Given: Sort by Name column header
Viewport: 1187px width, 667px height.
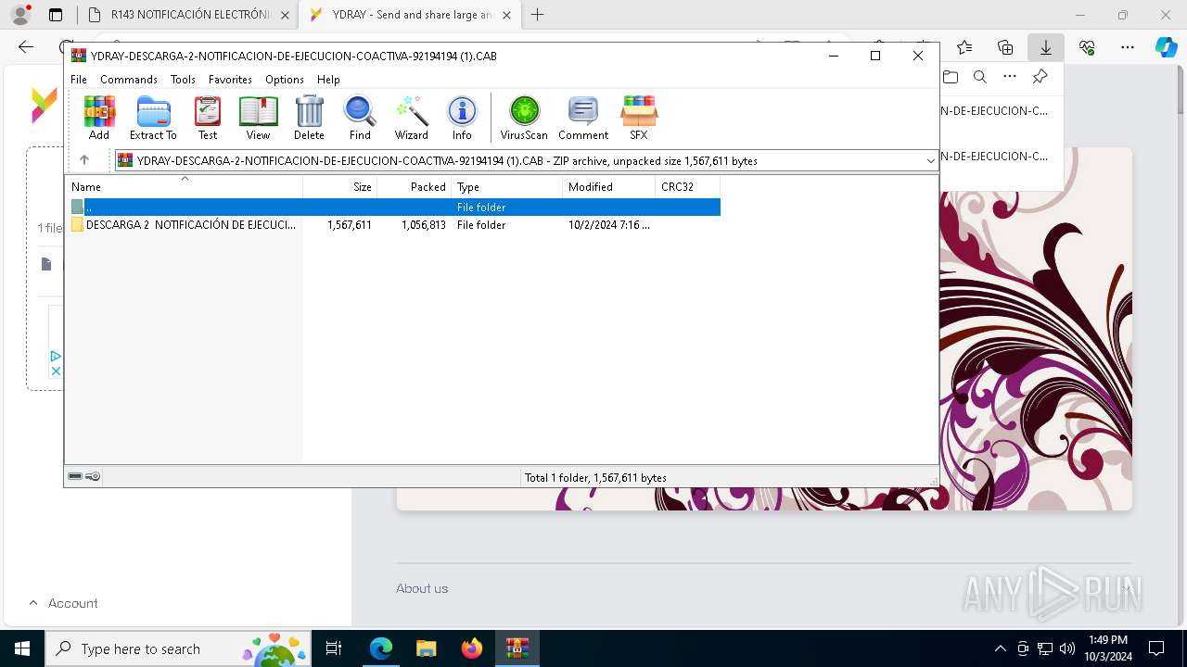Looking at the screenshot, I should pos(184,187).
